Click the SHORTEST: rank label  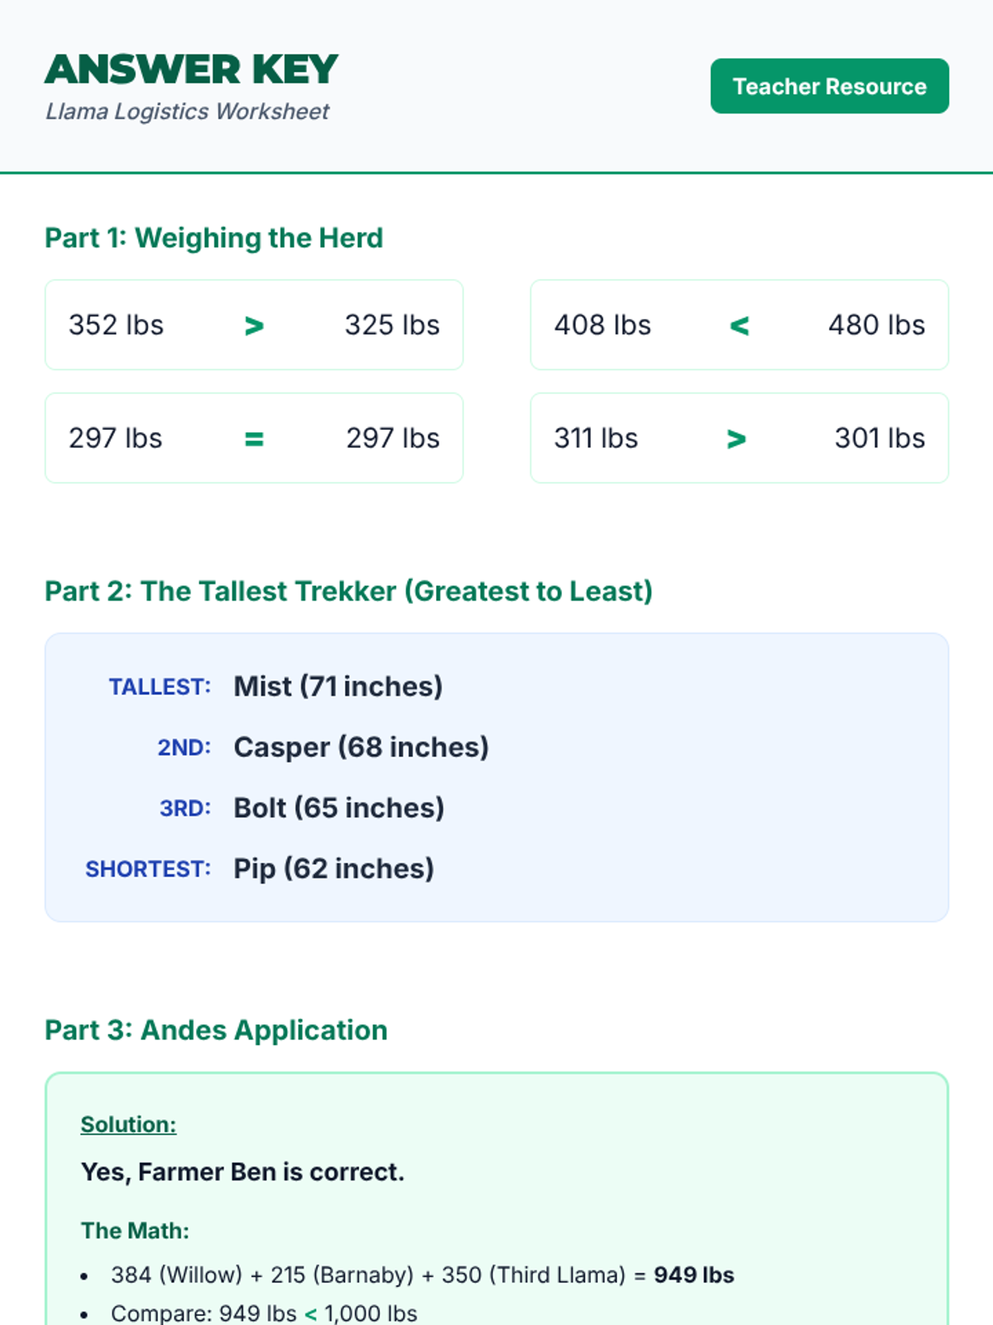148,869
